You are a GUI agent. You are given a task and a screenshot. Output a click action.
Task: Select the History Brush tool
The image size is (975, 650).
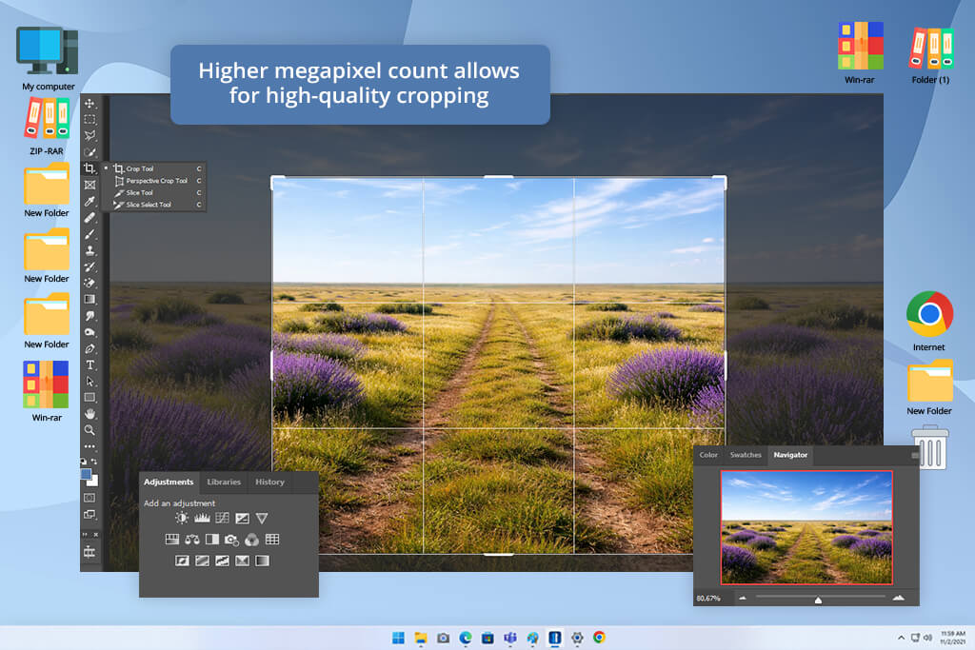[90, 266]
